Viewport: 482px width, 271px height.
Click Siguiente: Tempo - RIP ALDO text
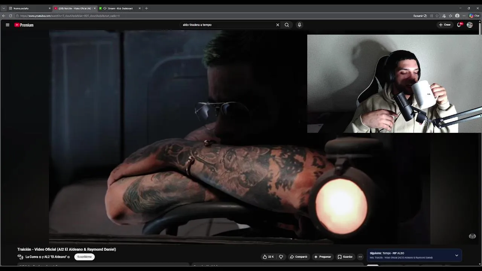point(387,253)
